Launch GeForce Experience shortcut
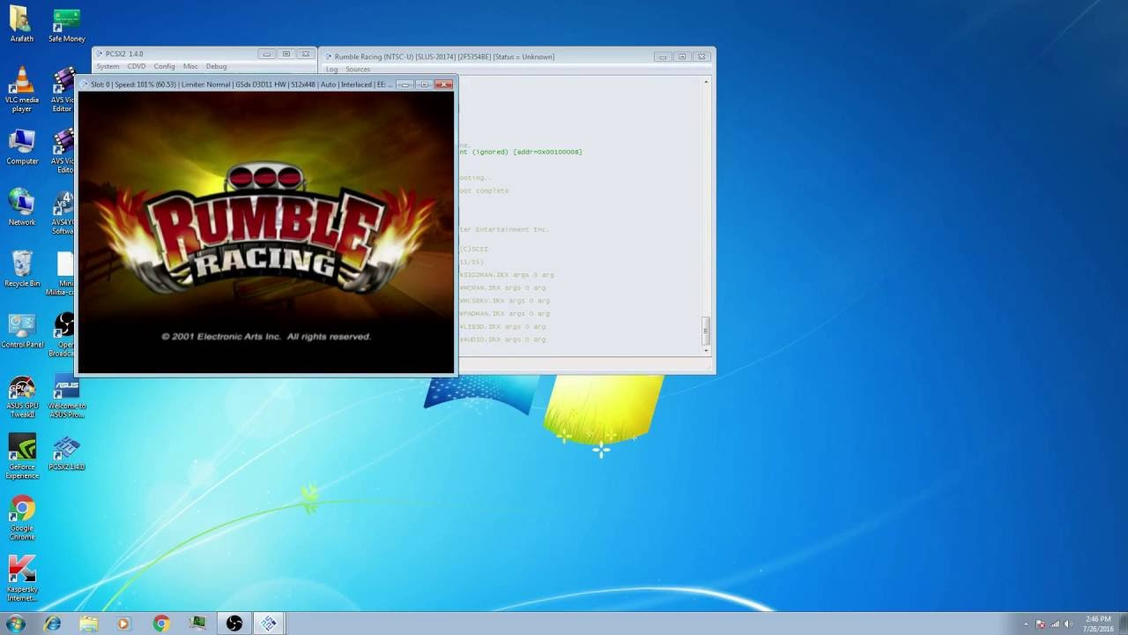The image size is (1128, 635). tap(21, 457)
